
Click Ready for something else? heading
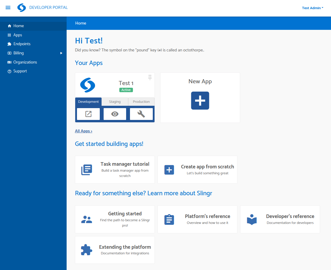pyautogui.click(x=144, y=193)
